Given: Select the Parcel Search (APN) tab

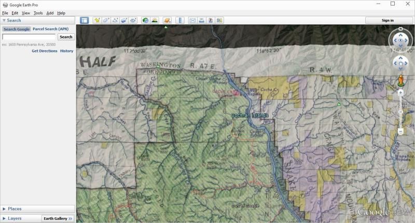Looking at the screenshot, I should 50,29.
